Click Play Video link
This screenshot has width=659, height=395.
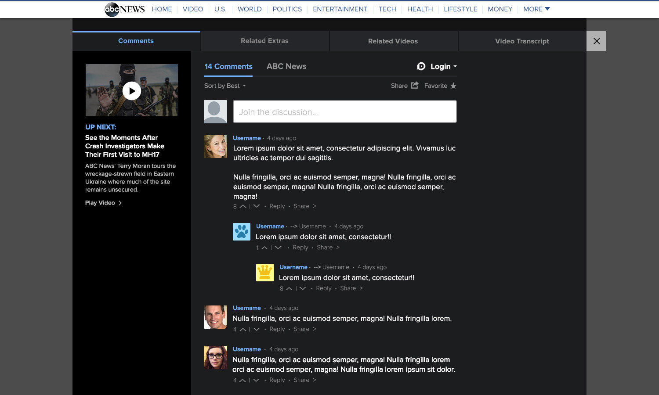click(x=103, y=203)
